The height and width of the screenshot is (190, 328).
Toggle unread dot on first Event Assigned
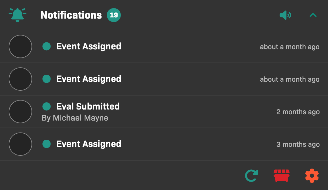(x=47, y=46)
